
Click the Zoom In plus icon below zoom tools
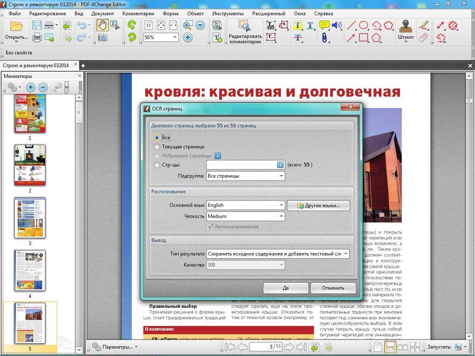pos(188,37)
